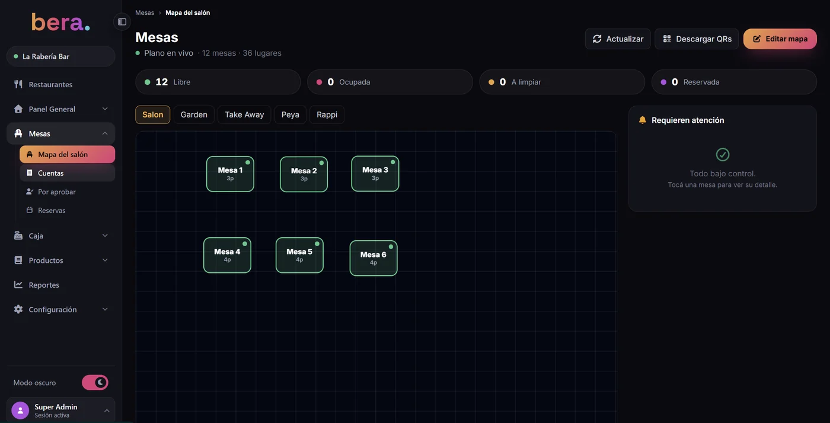The height and width of the screenshot is (423, 830).
Task: Expand the Caja submenu chevron
Action: [105, 236]
